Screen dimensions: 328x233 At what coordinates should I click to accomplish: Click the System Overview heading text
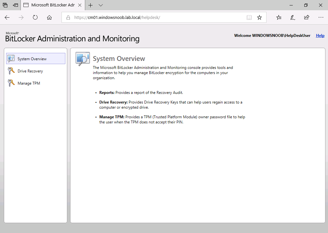[x=119, y=59]
